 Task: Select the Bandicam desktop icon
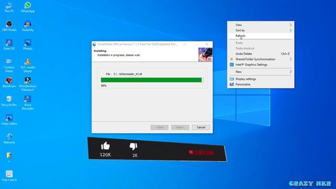click(9, 82)
